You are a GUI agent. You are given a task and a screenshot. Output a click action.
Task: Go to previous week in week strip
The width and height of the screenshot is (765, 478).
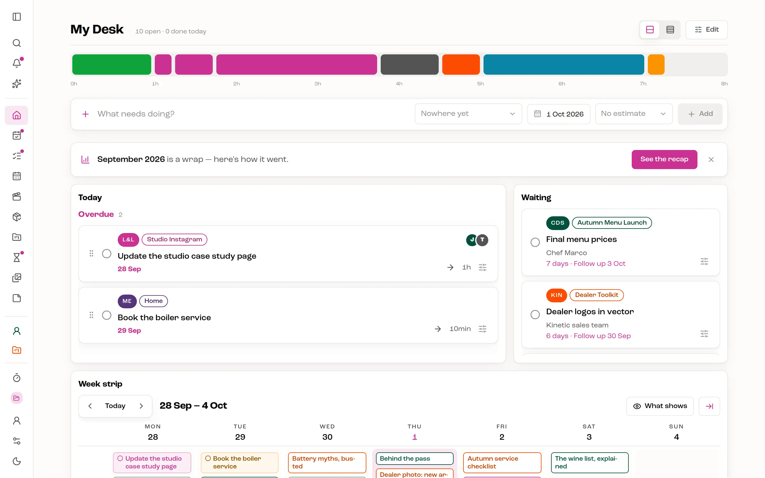[90, 406]
